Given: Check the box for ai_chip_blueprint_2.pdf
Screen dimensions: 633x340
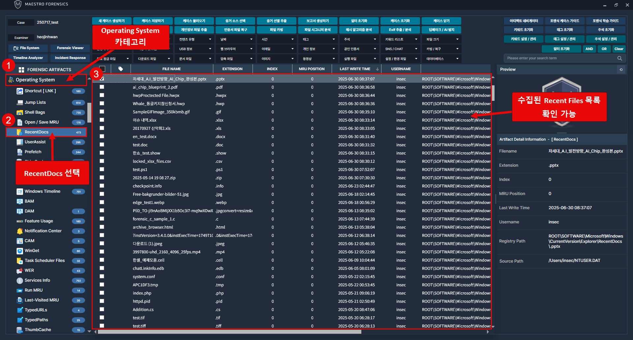Looking at the screenshot, I should [102, 87].
